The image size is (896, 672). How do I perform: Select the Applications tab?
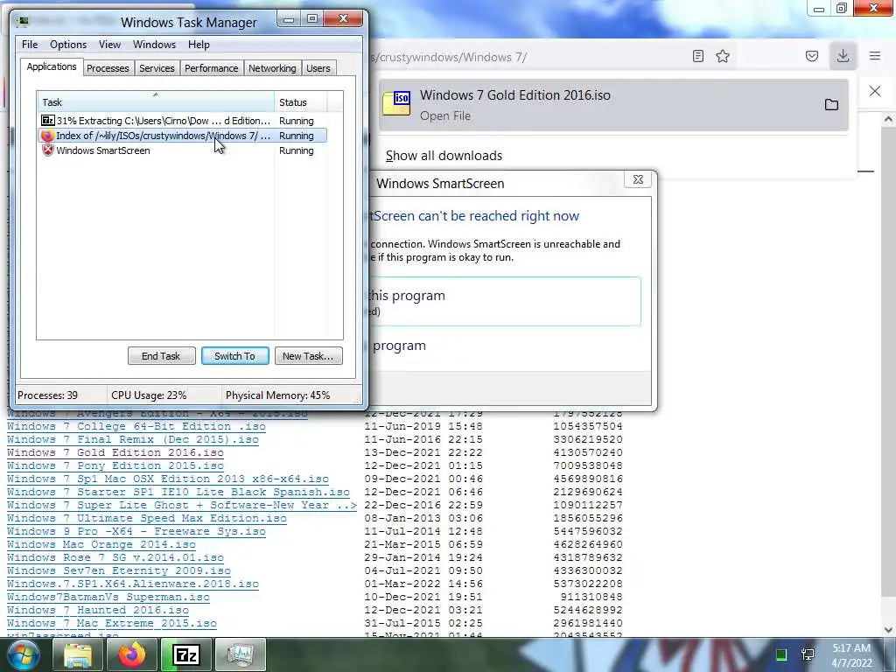point(52,66)
